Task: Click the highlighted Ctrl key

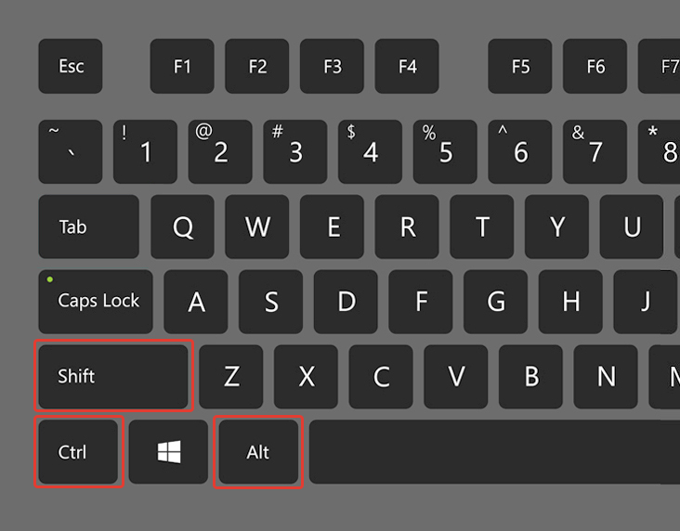Action: point(78,452)
